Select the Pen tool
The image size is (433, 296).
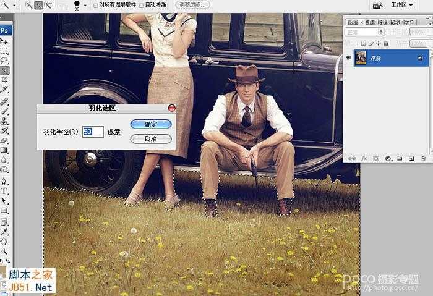tap(4, 181)
